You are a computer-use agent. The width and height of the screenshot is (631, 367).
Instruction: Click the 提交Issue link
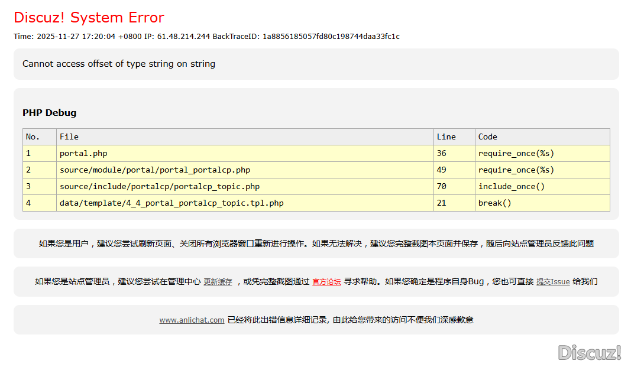(553, 282)
